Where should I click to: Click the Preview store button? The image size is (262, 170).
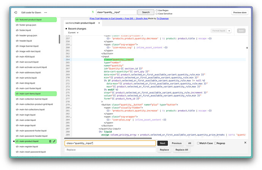coord(240,12)
